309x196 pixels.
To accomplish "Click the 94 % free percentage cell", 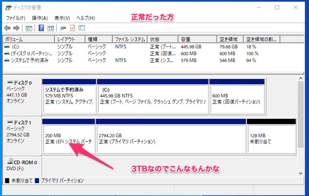I will (x=251, y=60).
